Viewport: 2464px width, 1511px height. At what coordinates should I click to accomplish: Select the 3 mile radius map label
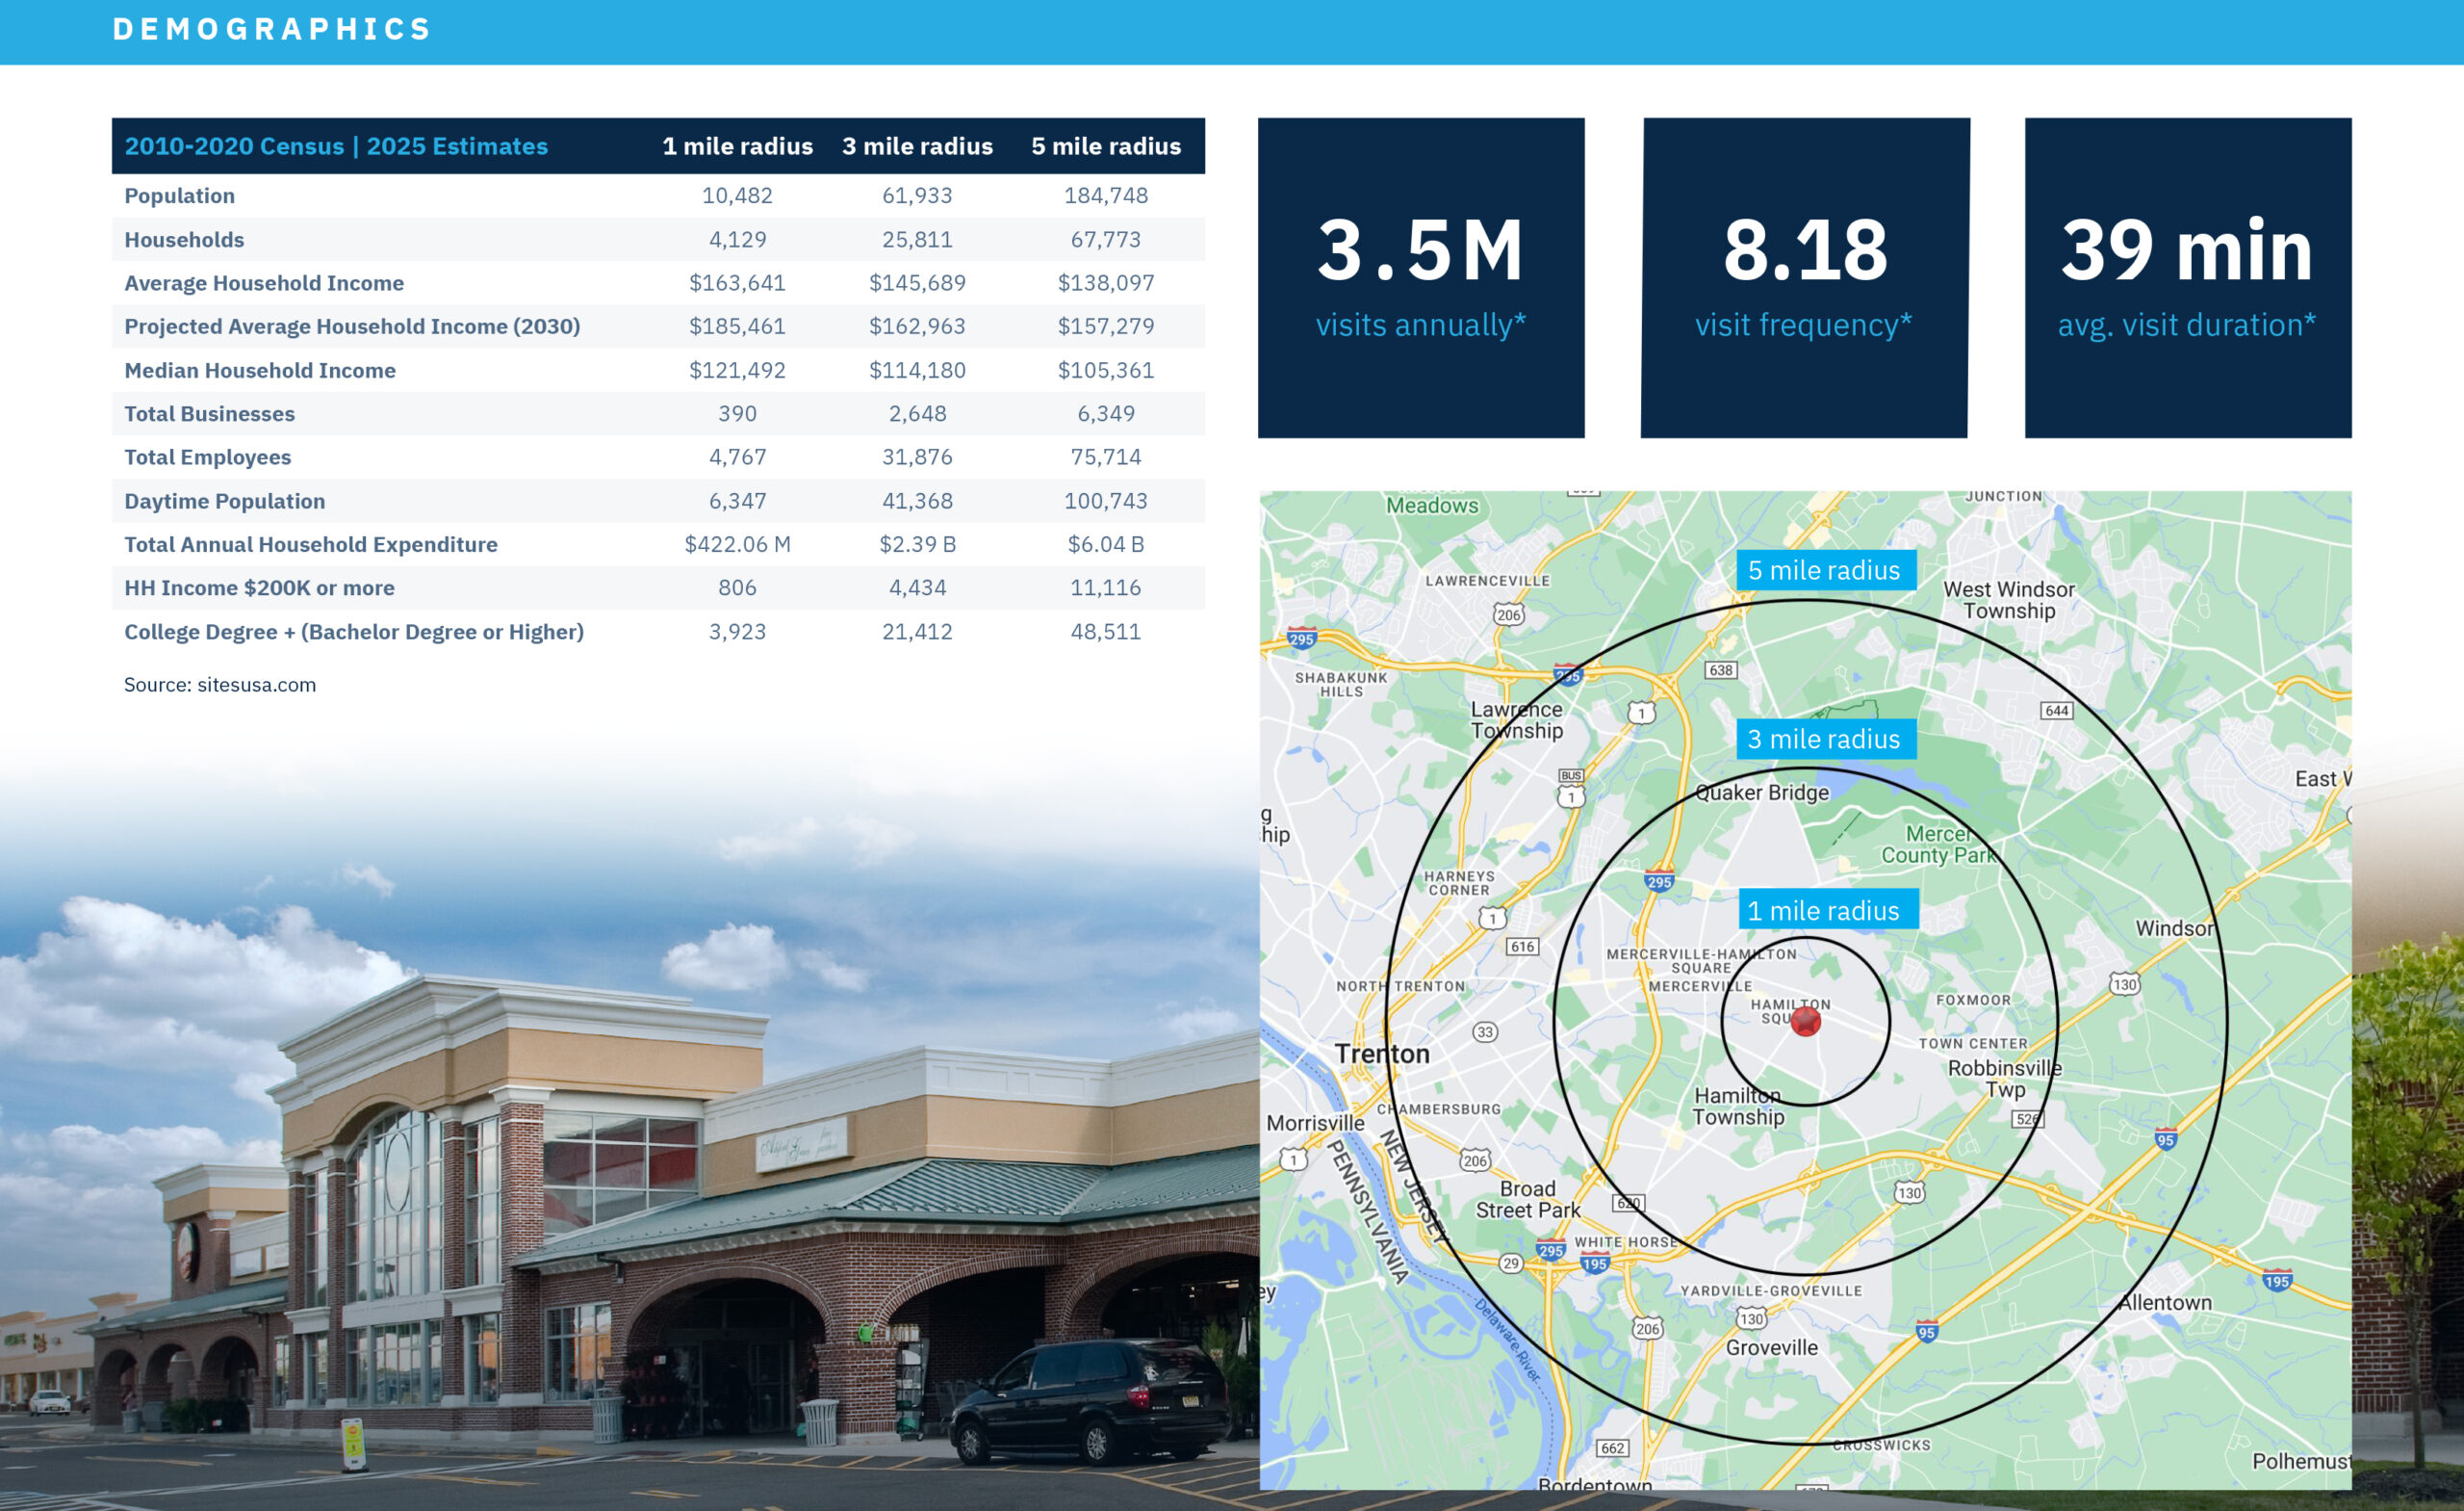pyautogui.click(x=1824, y=740)
